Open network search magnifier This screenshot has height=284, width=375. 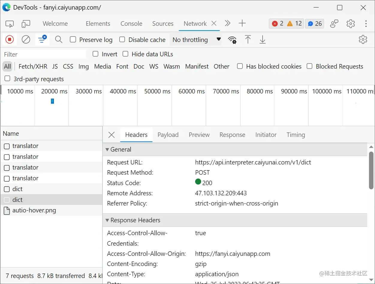coord(59,40)
